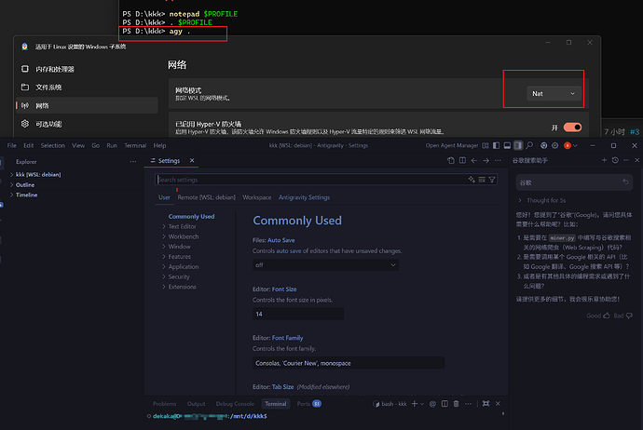Open editor More Actions ellipsis
This screenshot has height=430, width=643.
498,160
